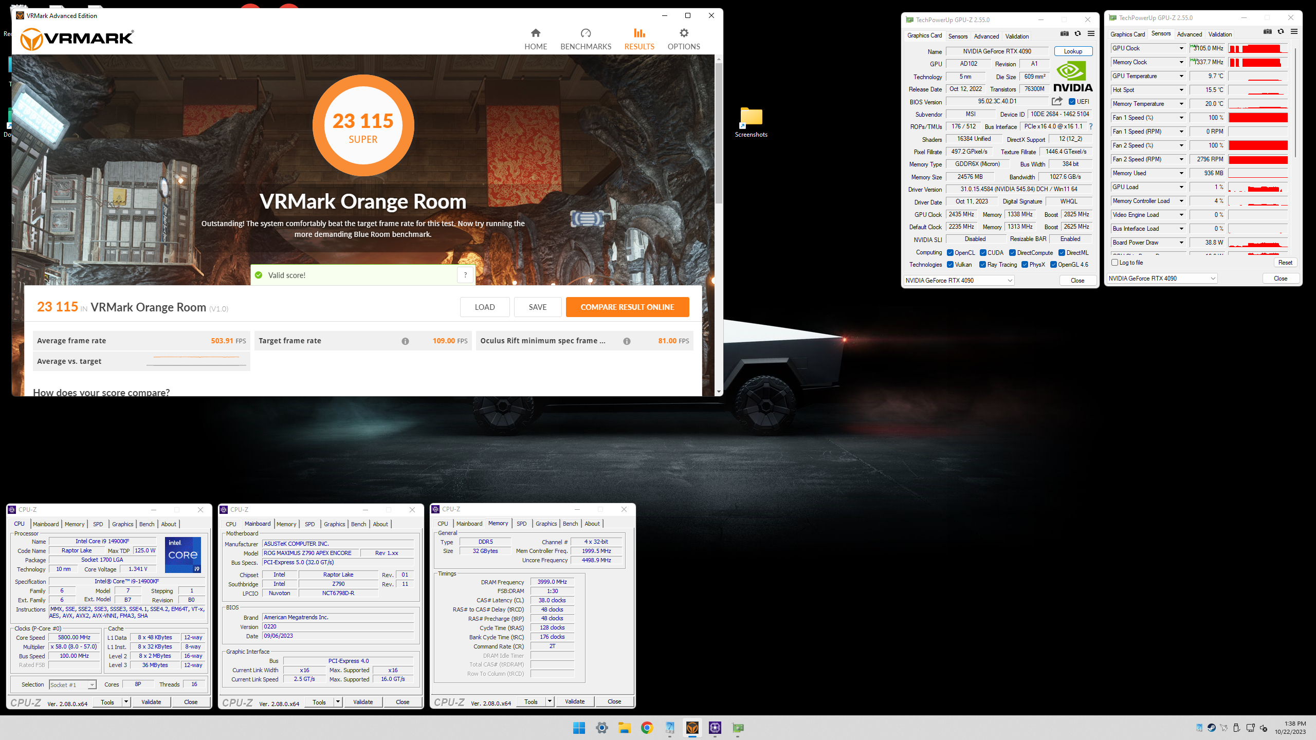The height and width of the screenshot is (740, 1316).
Task: Toggle the Ray Tracing checkbox
Action: click(x=982, y=265)
